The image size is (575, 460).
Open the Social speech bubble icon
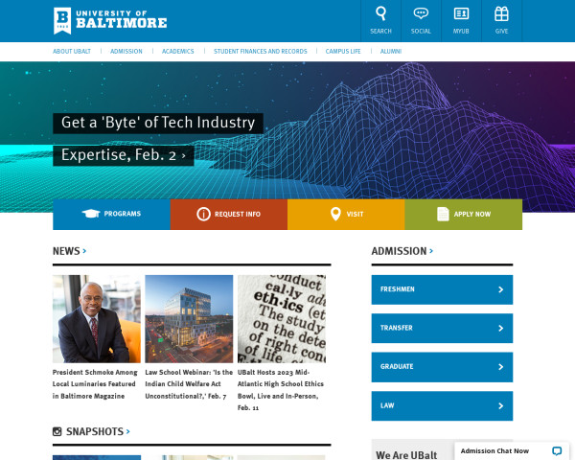[421, 13]
